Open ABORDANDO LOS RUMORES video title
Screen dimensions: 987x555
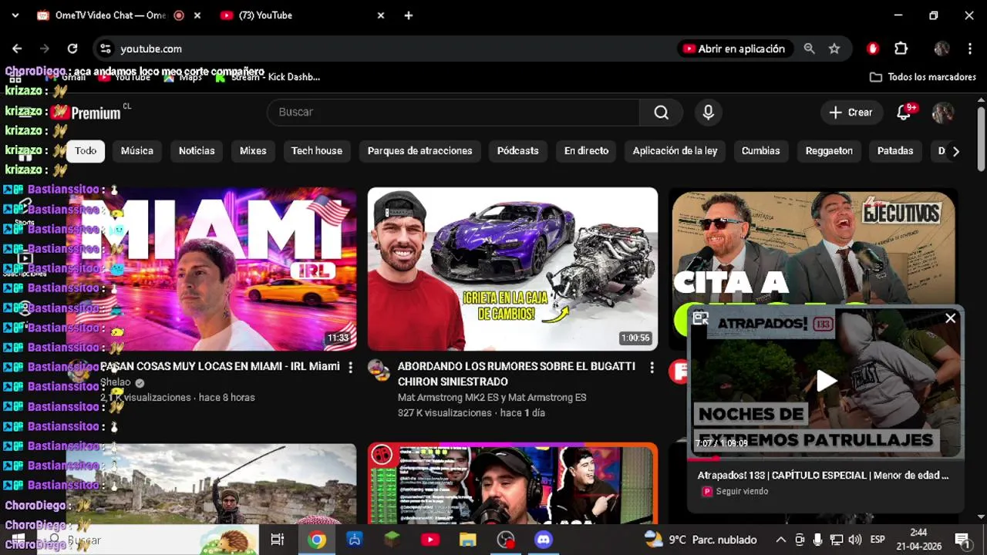(517, 374)
